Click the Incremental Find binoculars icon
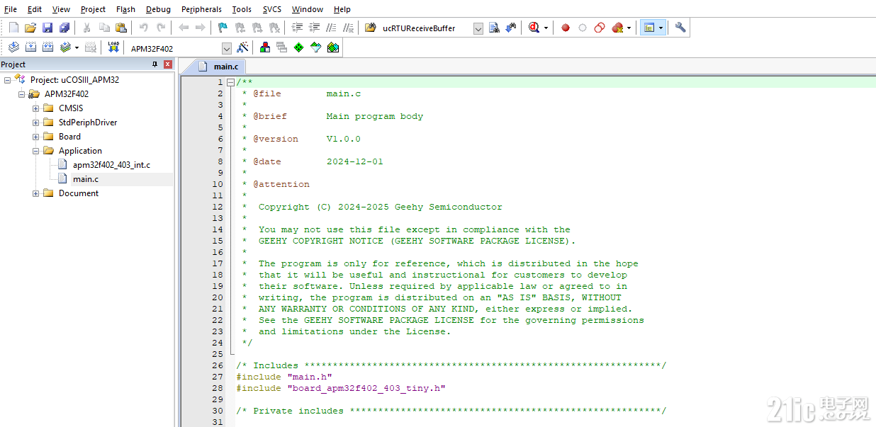Screen dimensions: 876x427 [x=511, y=28]
